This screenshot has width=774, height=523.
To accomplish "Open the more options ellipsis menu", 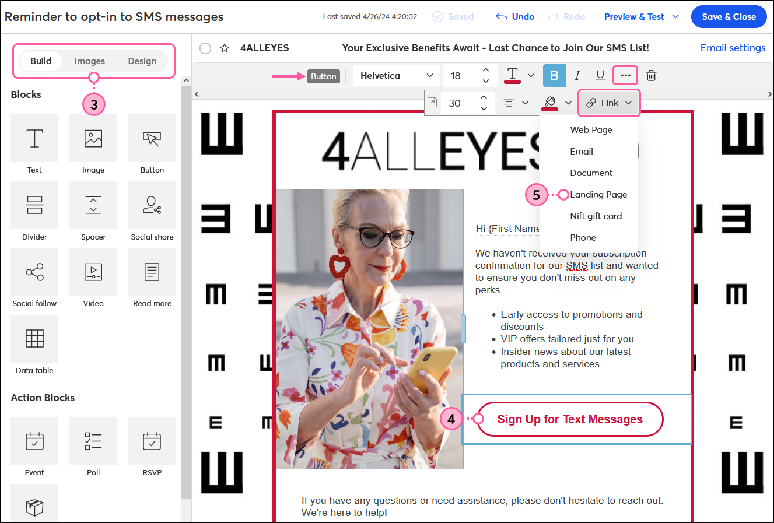I will coord(625,75).
